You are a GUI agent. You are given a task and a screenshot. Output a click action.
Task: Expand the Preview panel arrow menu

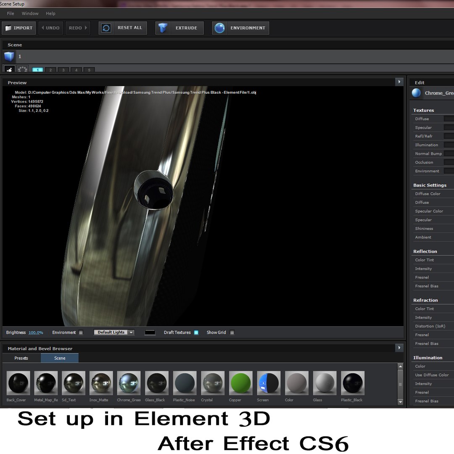[399, 82]
